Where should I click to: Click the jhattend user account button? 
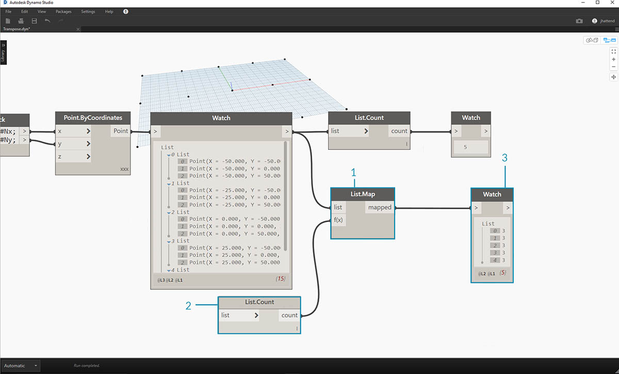(x=602, y=21)
